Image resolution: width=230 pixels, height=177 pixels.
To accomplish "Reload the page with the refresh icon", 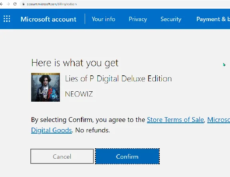I will point(15,4).
